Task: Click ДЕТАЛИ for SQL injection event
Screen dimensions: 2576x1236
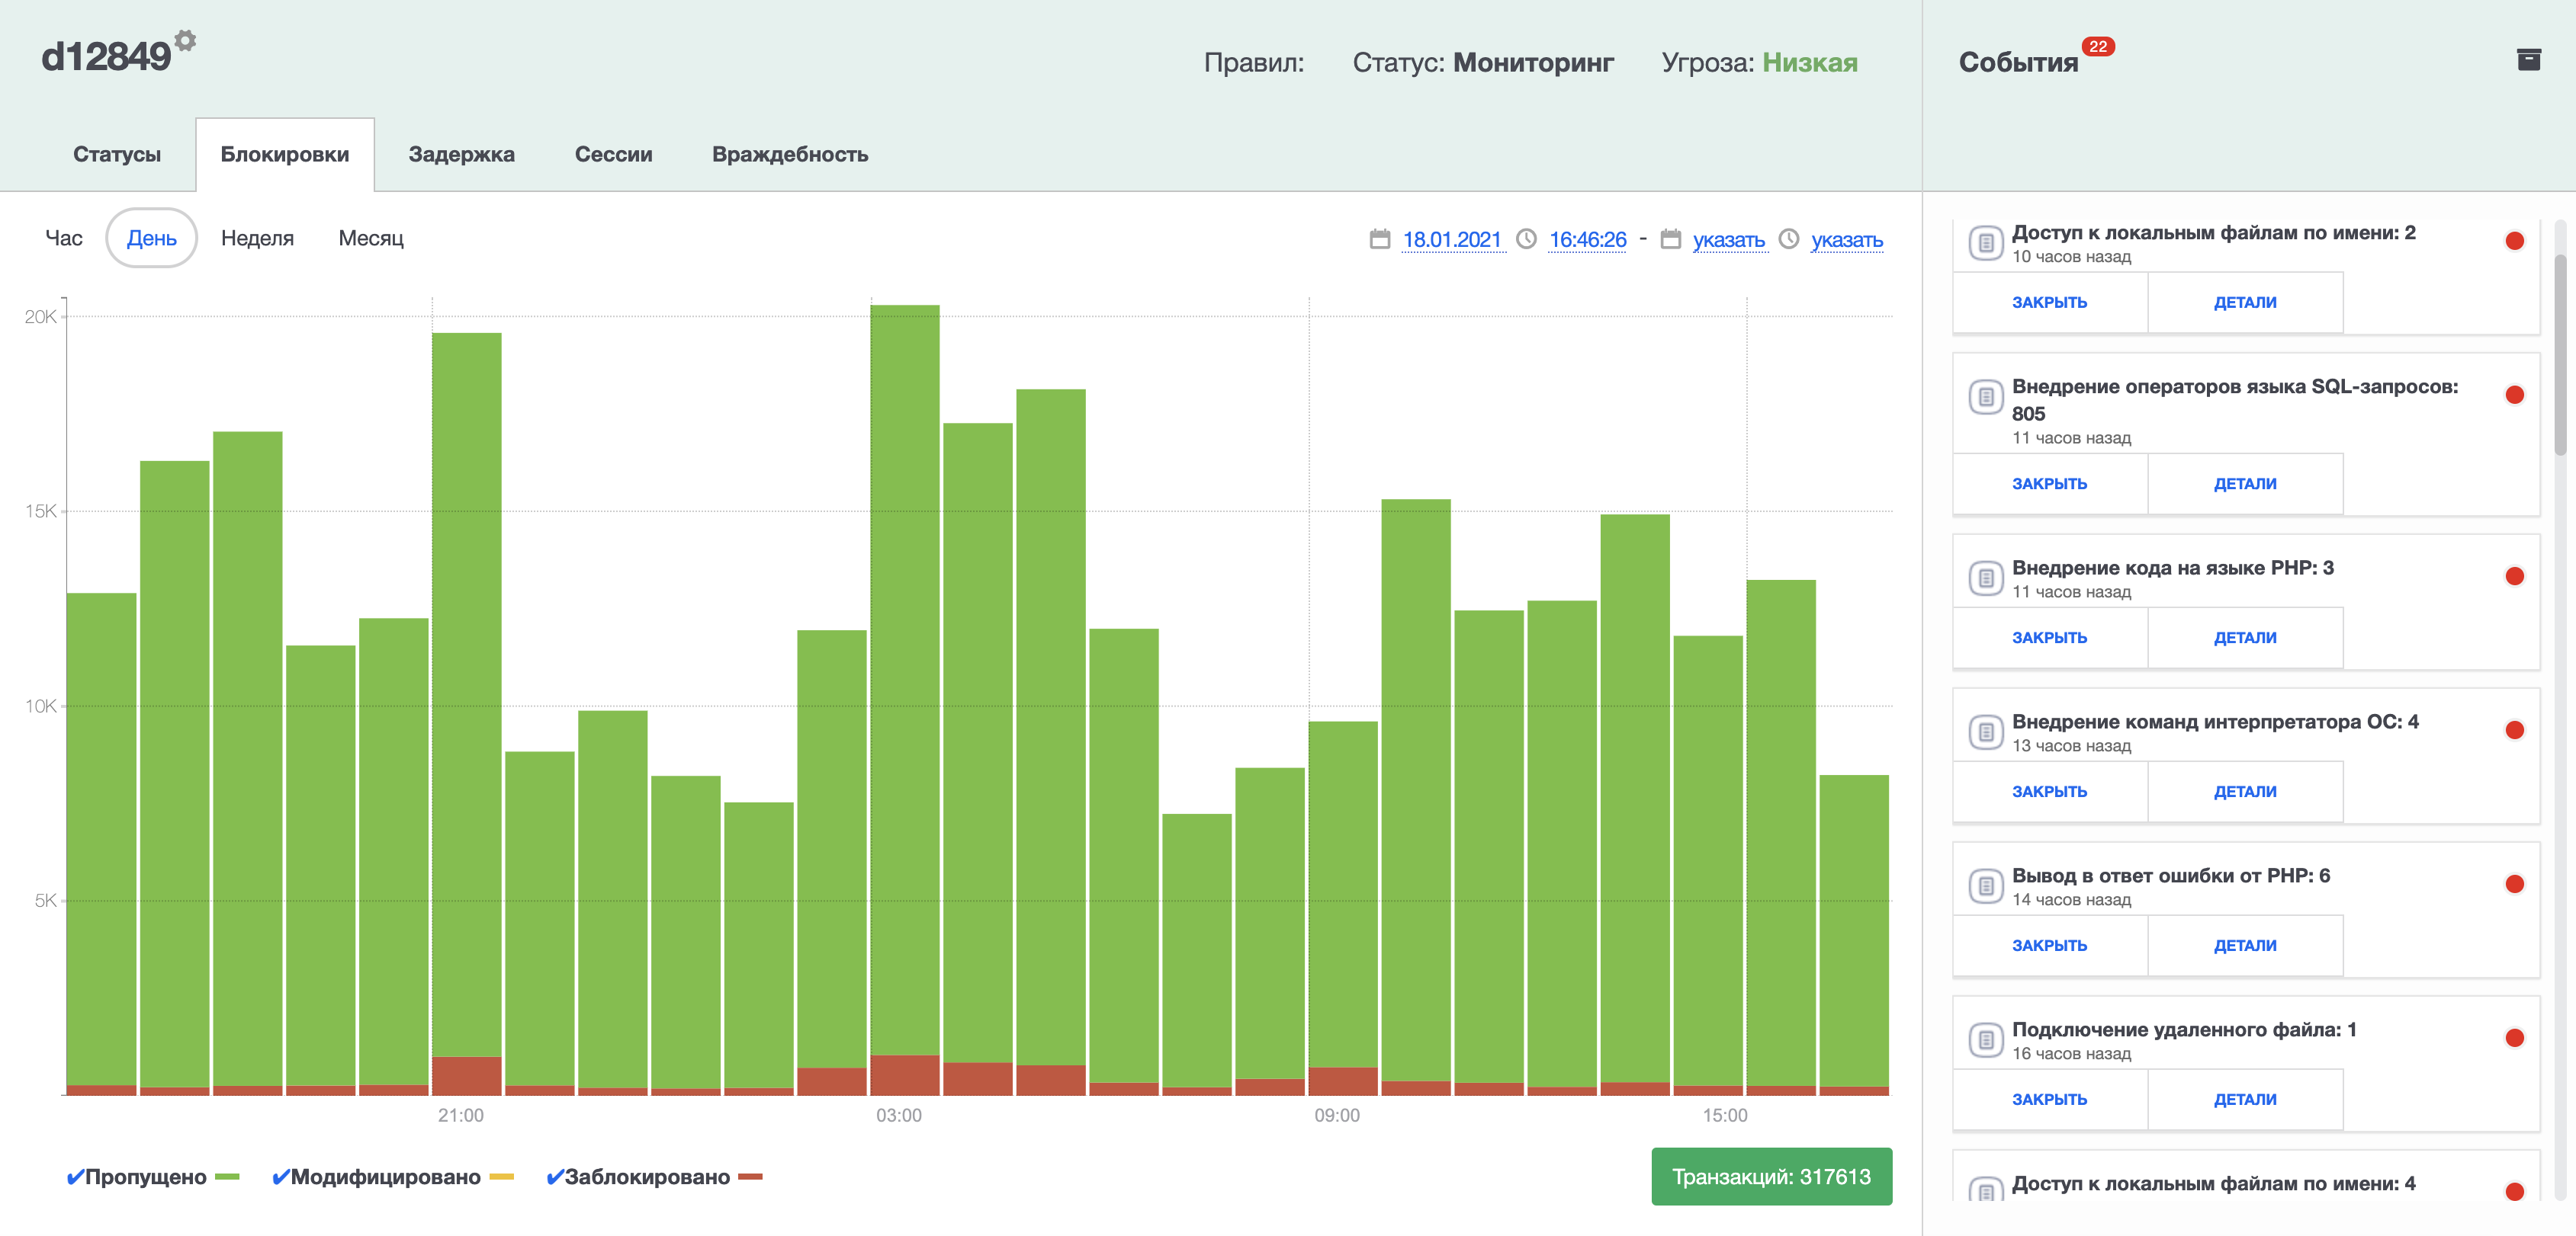Action: point(2244,484)
